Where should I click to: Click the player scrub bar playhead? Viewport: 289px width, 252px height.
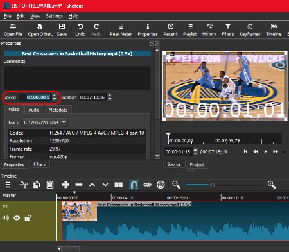pyautogui.click(x=168, y=137)
